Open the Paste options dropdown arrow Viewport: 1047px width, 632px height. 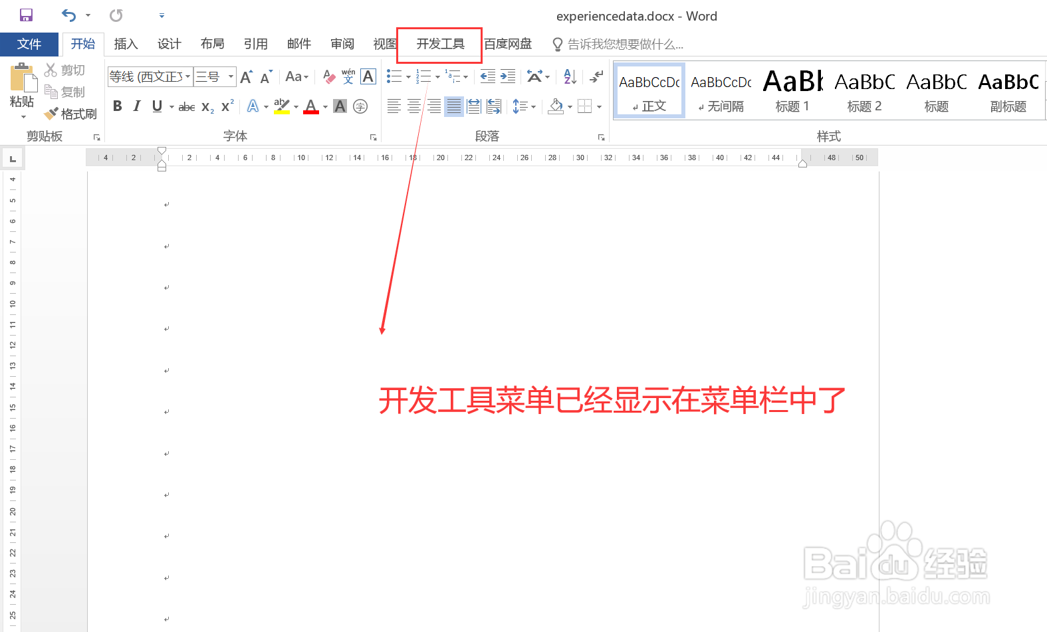pos(23,117)
